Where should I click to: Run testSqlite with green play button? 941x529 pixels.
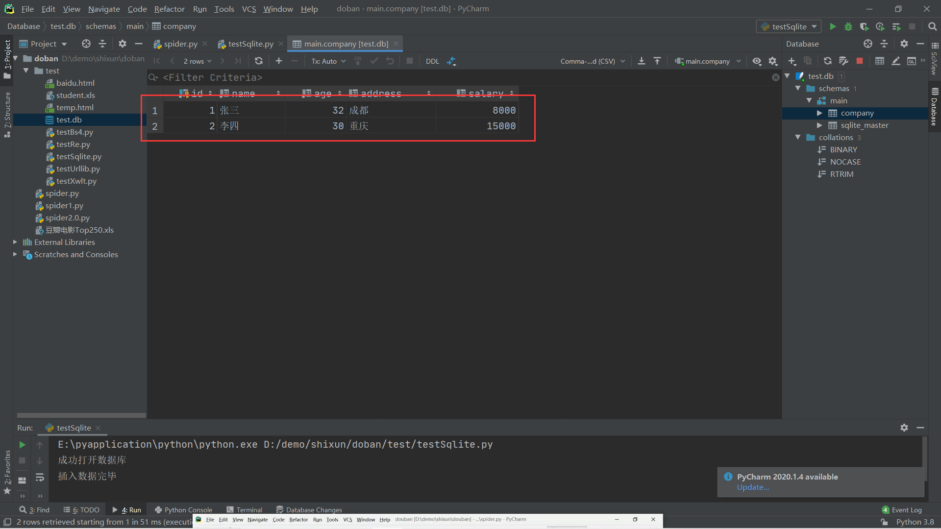[833, 26]
